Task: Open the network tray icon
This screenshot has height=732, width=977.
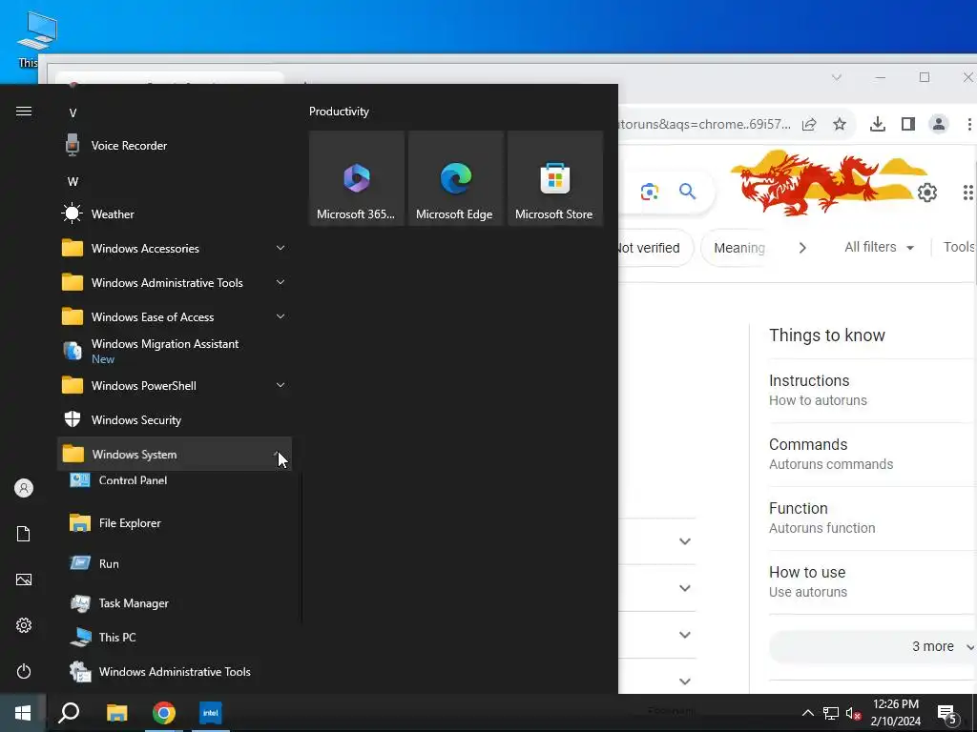Action: (831, 713)
